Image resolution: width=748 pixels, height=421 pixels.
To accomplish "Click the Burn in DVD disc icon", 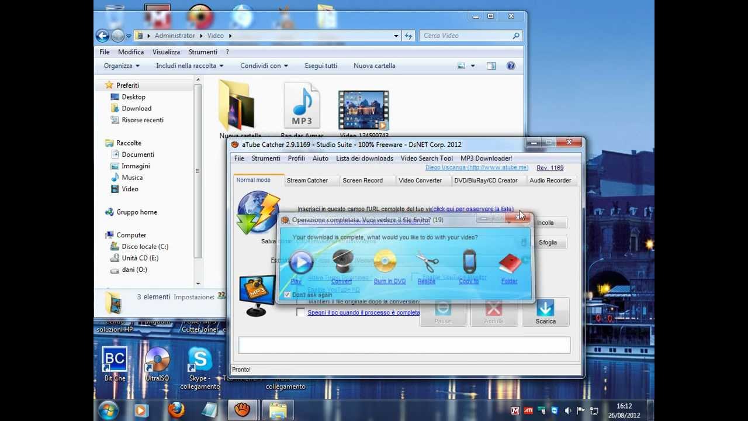I will [385, 262].
